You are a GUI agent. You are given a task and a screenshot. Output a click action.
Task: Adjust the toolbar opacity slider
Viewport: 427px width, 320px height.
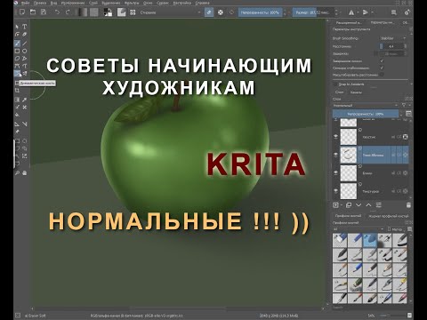tap(260, 12)
